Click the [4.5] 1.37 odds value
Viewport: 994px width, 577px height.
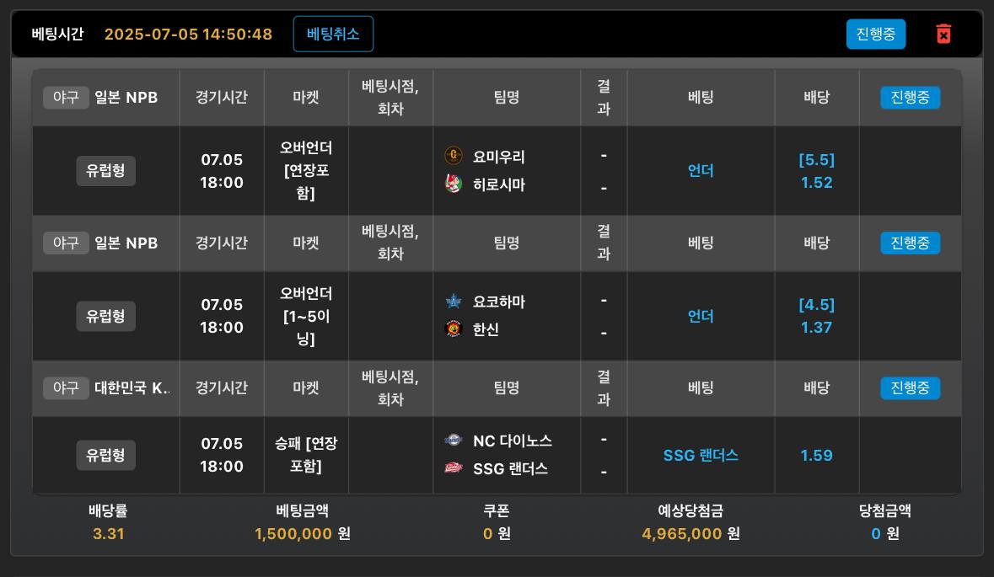point(816,316)
